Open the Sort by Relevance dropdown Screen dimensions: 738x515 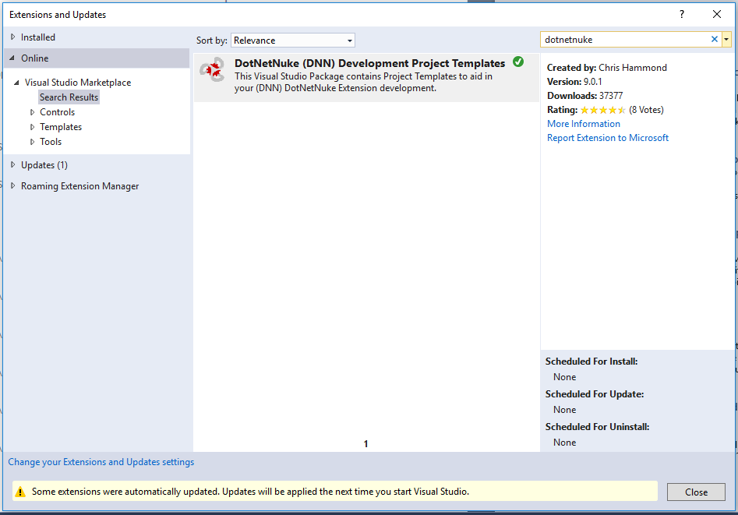(293, 41)
